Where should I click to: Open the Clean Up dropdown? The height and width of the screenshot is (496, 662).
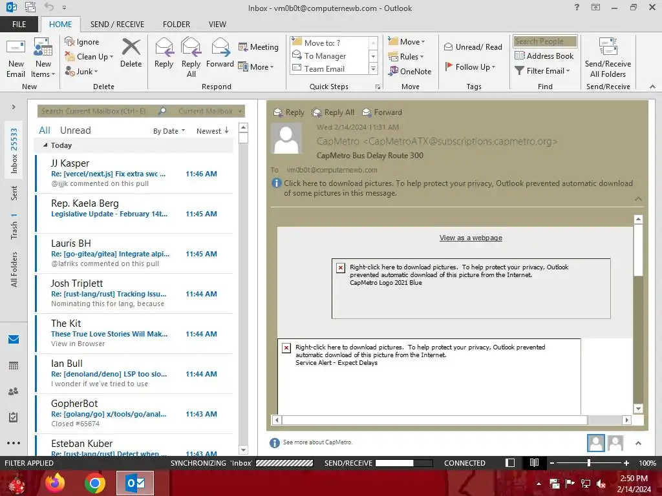(x=89, y=57)
